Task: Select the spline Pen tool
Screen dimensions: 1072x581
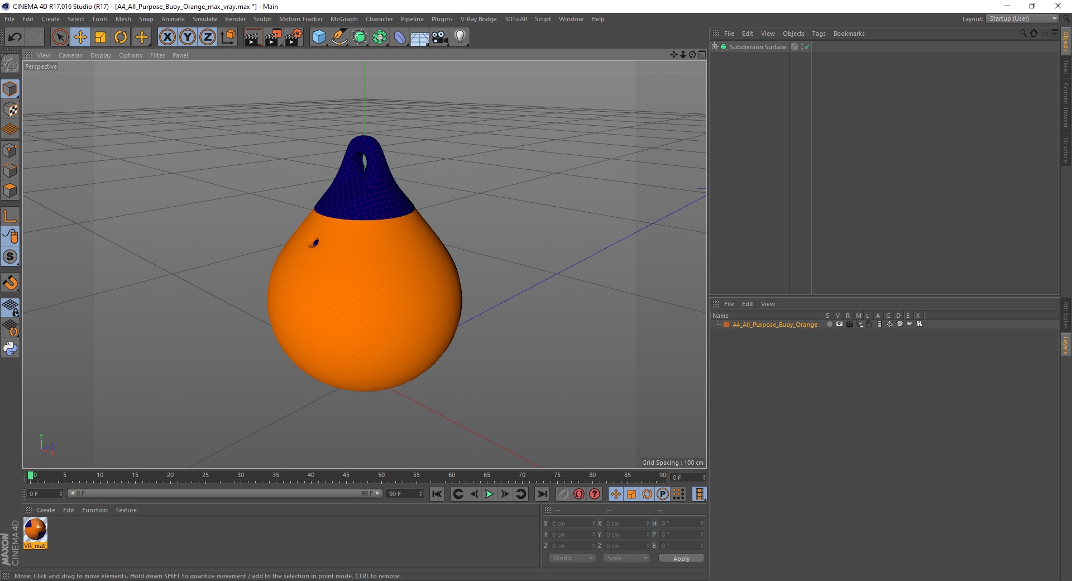Action: [339, 37]
